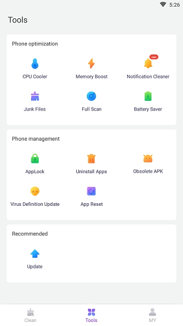This screenshot has height=326, width=183.
Task: Select the Tools bottom tab
Action: pyautogui.click(x=91, y=315)
